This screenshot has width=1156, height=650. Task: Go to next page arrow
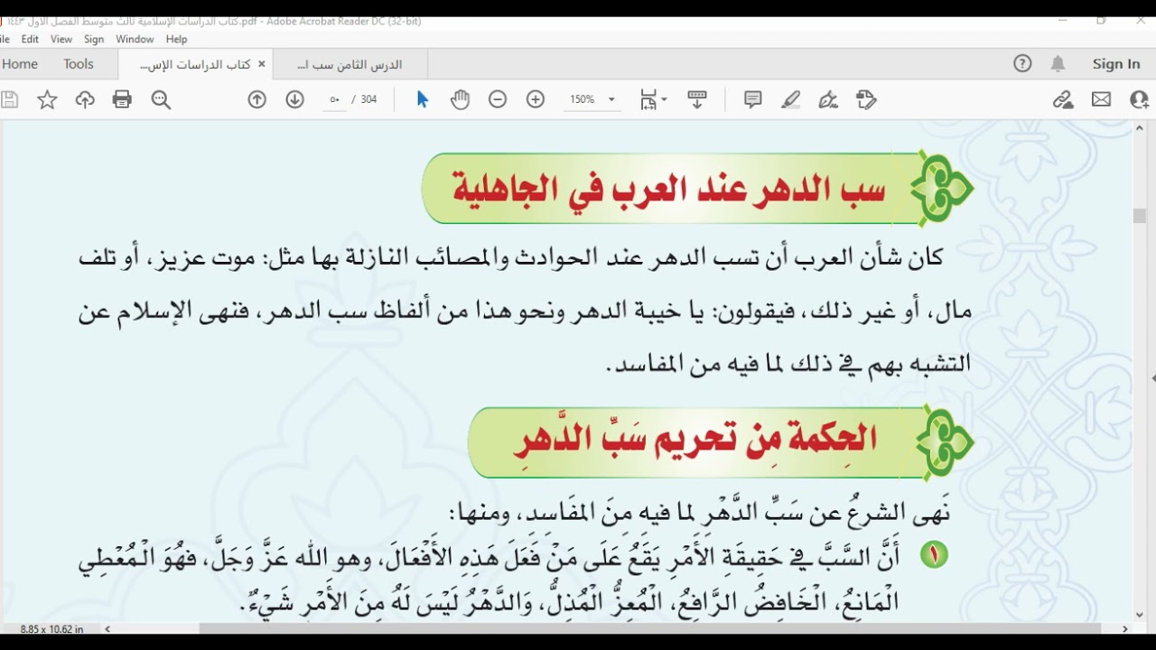coord(295,100)
